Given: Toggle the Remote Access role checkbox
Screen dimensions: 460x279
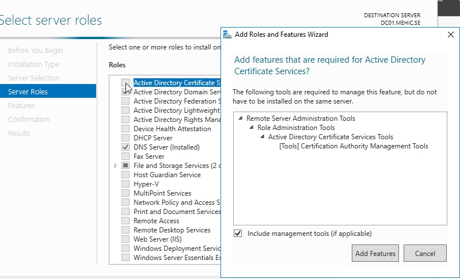Looking at the screenshot, I should pyautogui.click(x=126, y=221).
